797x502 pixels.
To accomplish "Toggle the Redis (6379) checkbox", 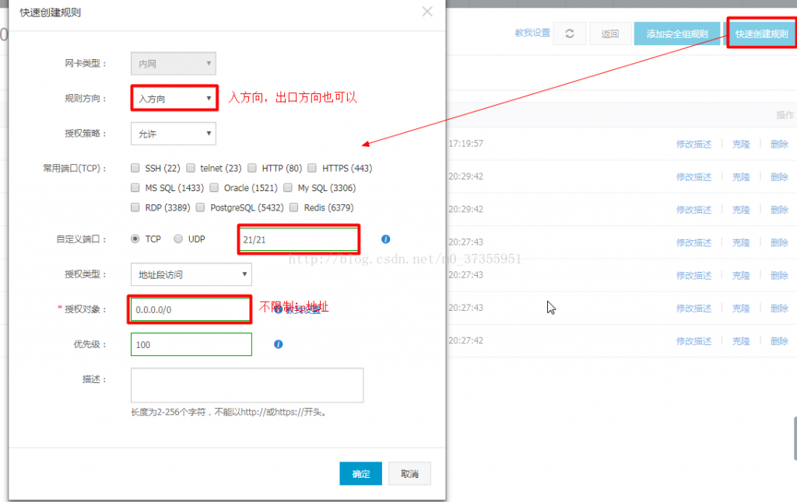I will [294, 207].
